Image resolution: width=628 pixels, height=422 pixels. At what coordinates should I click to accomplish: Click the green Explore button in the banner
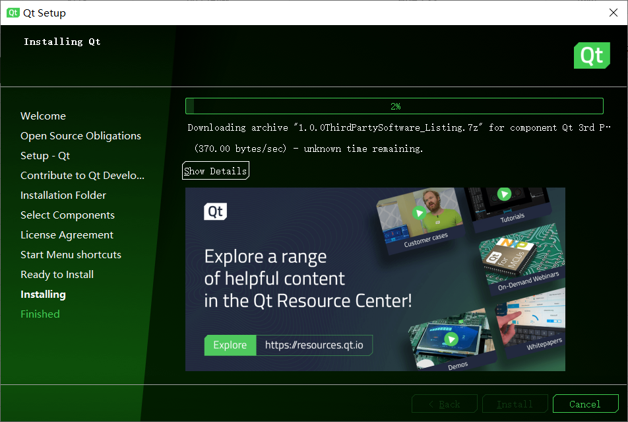point(230,345)
